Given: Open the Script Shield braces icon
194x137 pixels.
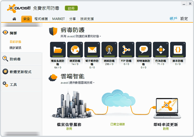Looking at the screenshot, I should tap(178, 50).
